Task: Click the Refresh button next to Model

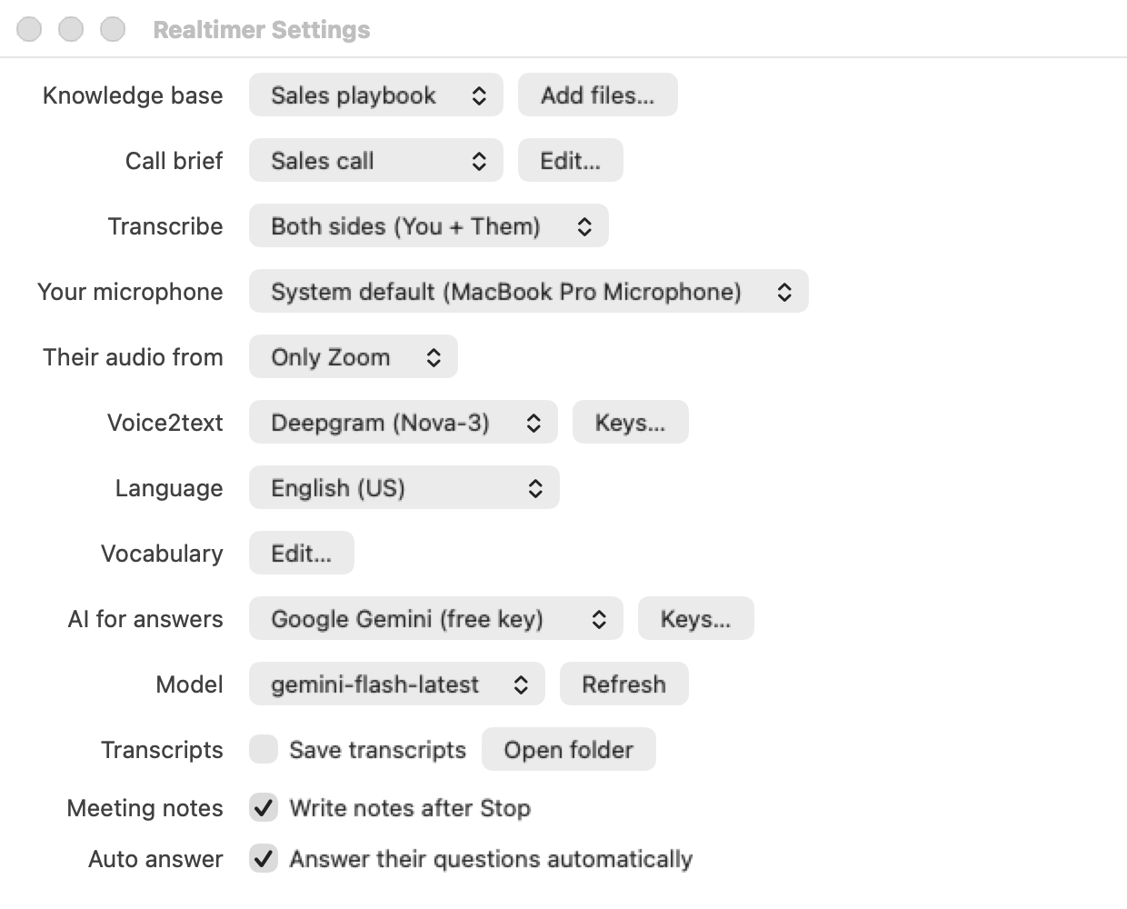Action: 623,684
